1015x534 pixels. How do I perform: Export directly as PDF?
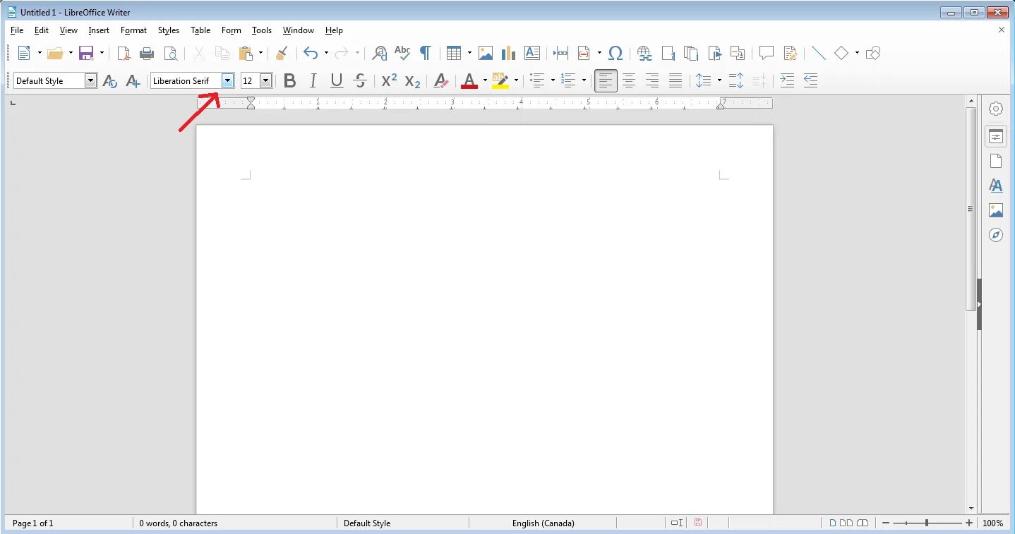(124, 53)
